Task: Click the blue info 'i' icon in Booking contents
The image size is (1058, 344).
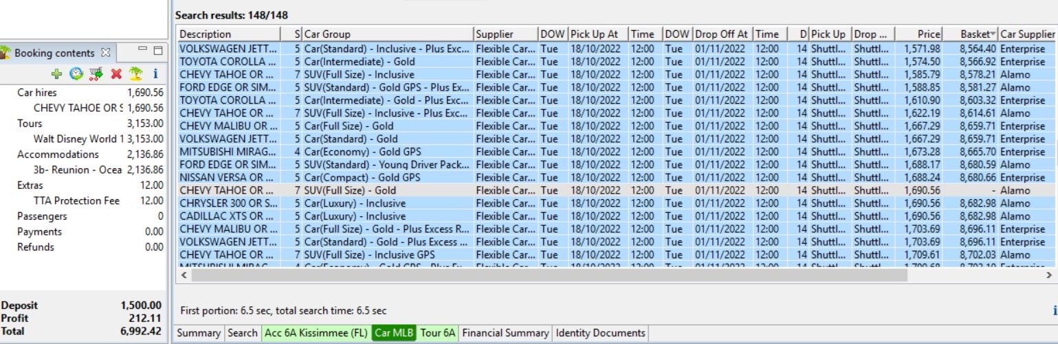Action: click(x=155, y=73)
